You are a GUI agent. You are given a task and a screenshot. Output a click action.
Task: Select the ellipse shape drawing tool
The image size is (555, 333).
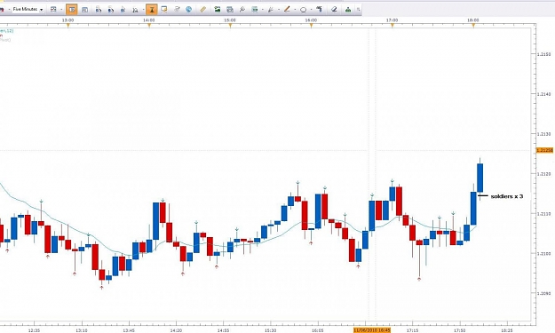[x=304, y=10]
